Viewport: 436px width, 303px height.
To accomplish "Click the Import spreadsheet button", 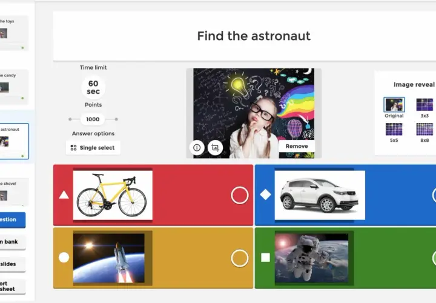I will pyautogui.click(x=13, y=286).
